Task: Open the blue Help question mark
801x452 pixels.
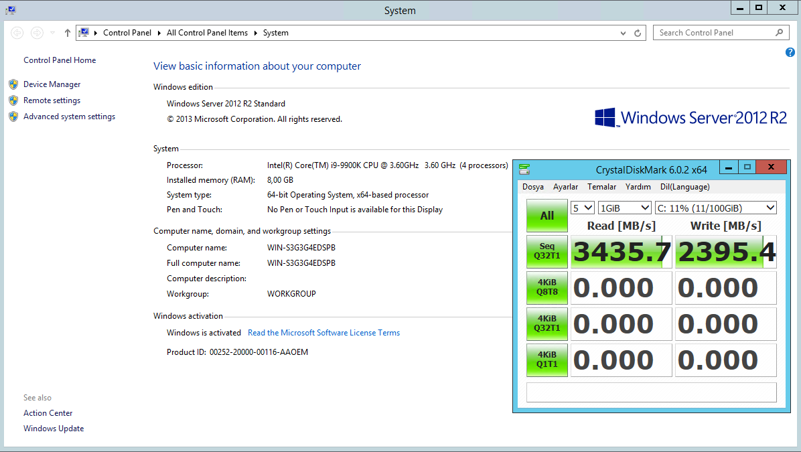Action: pos(790,52)
